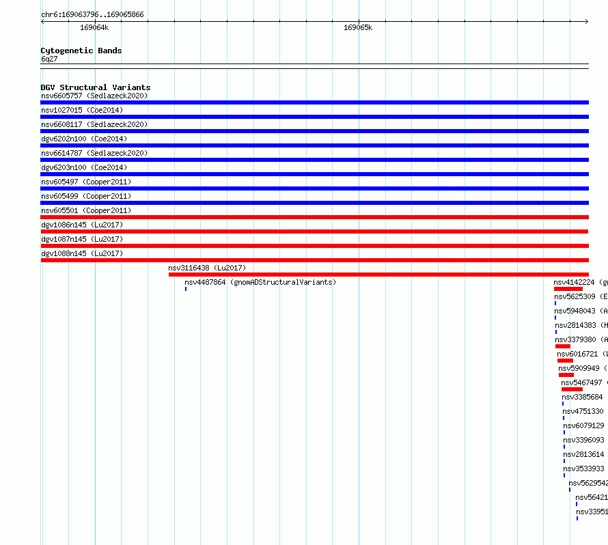The width and height of the screenshot is (608, 545).
Task: Open variant dgv6203n100 (Coe2014) label
Action: pos(84,167)
